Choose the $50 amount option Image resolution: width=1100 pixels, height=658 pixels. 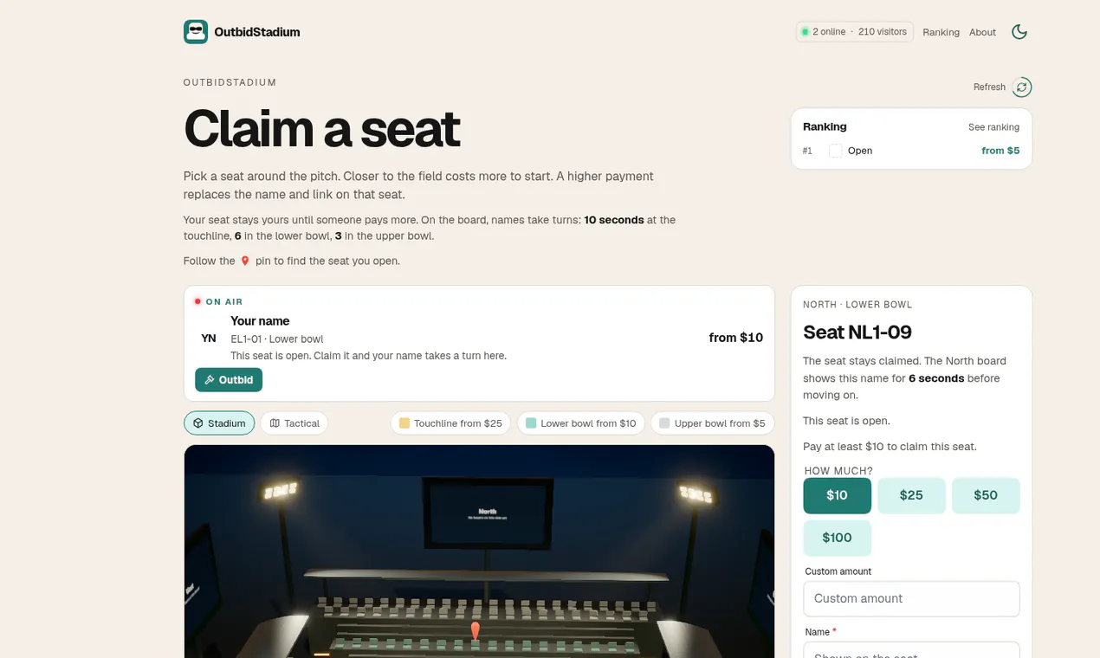click(986, 495)
